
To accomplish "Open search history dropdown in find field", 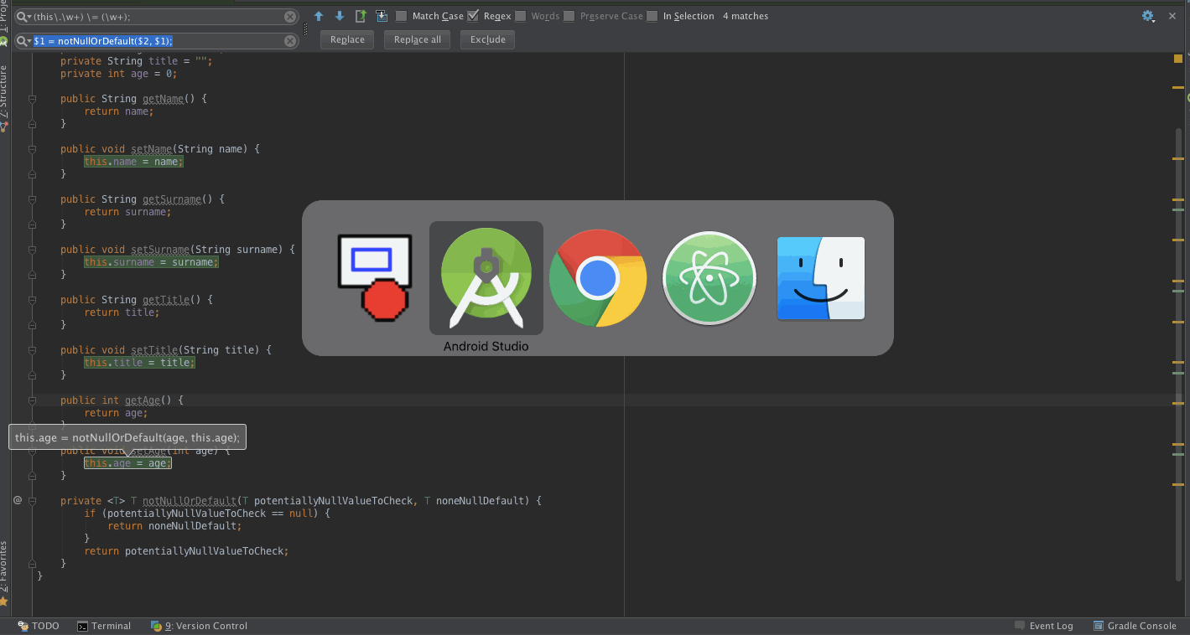I will pyautogui.click(x=23, y=17).
